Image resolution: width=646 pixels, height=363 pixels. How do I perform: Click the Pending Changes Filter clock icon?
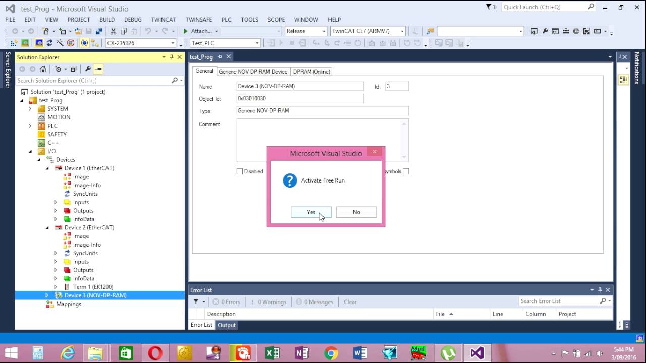click(x=58, y=69)
